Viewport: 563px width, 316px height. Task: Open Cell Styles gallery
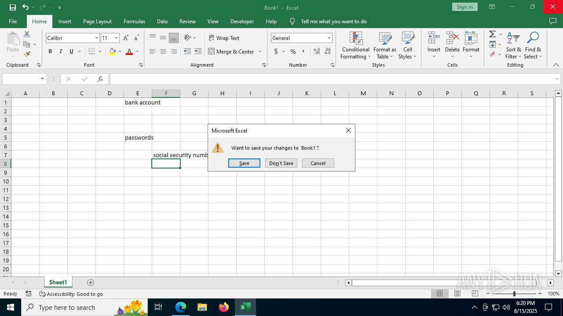(x=408, y=45)
